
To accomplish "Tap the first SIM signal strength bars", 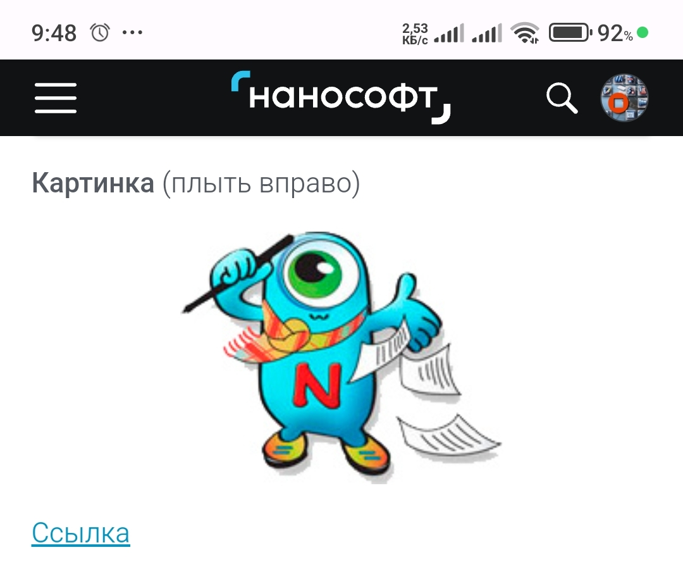I will pos(449,33).
